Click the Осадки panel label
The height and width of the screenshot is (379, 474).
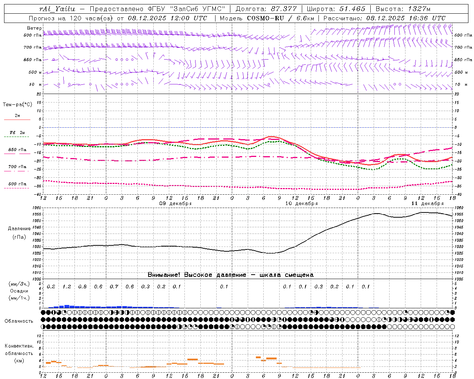pyautogui.click(x=19, y=291)
